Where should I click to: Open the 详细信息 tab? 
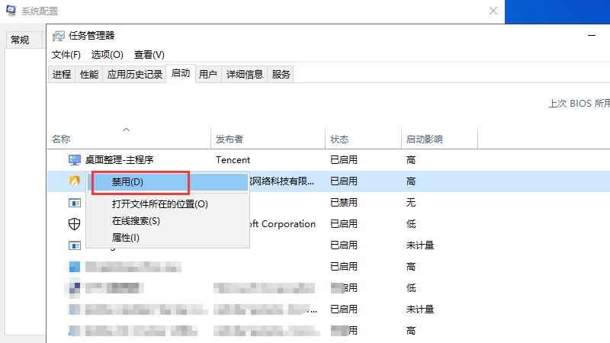[244, 74]
